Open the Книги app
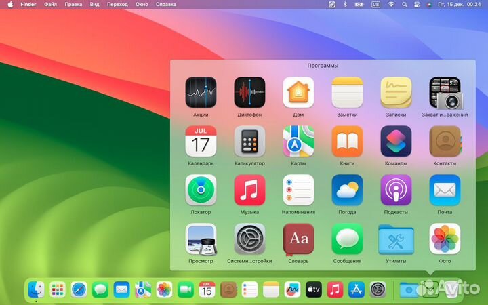This screenshot has height=305, width=488. pos(347,141)
